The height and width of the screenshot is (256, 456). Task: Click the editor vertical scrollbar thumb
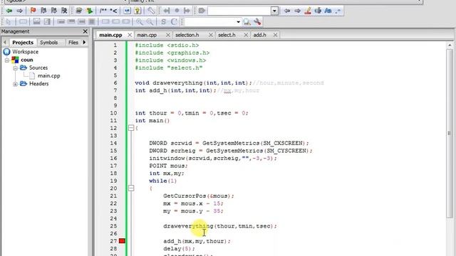pos(450,134)
